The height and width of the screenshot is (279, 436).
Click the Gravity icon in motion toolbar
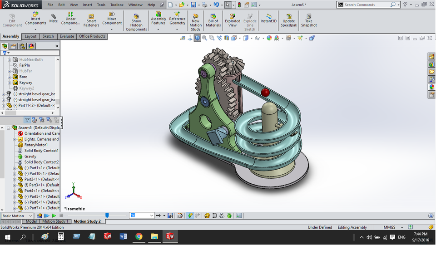[x=230, y=216]
